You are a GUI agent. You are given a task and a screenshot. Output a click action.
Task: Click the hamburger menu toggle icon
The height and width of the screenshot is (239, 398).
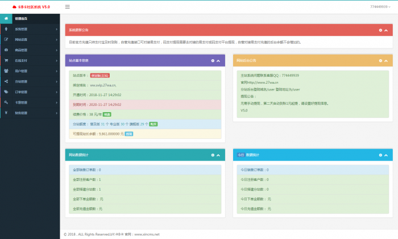pyautogui.click(x=68, y=7)
